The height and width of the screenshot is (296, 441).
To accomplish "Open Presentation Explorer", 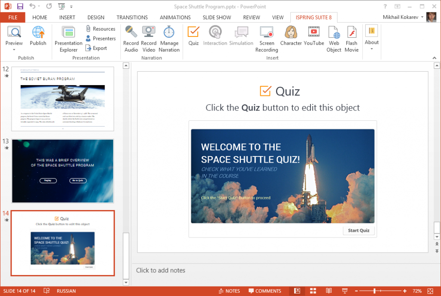I will point(68,39).
